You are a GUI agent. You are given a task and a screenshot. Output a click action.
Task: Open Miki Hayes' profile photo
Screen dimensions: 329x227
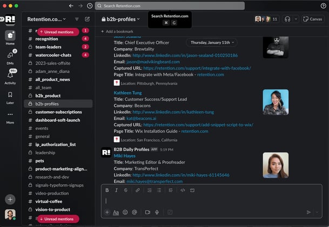coord(276,165)
